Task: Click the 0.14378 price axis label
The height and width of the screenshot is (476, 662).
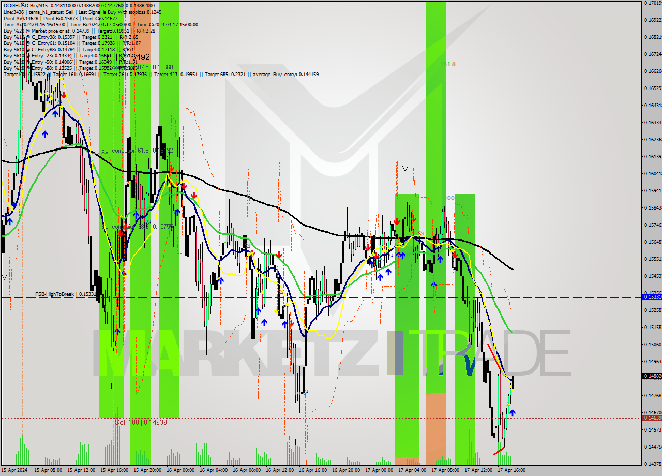Action: click(x=653, y=464)
